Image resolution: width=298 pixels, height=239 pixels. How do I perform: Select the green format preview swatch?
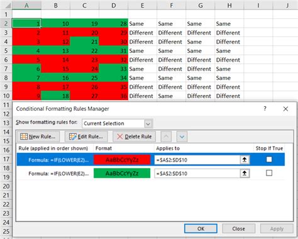point(122,174)
